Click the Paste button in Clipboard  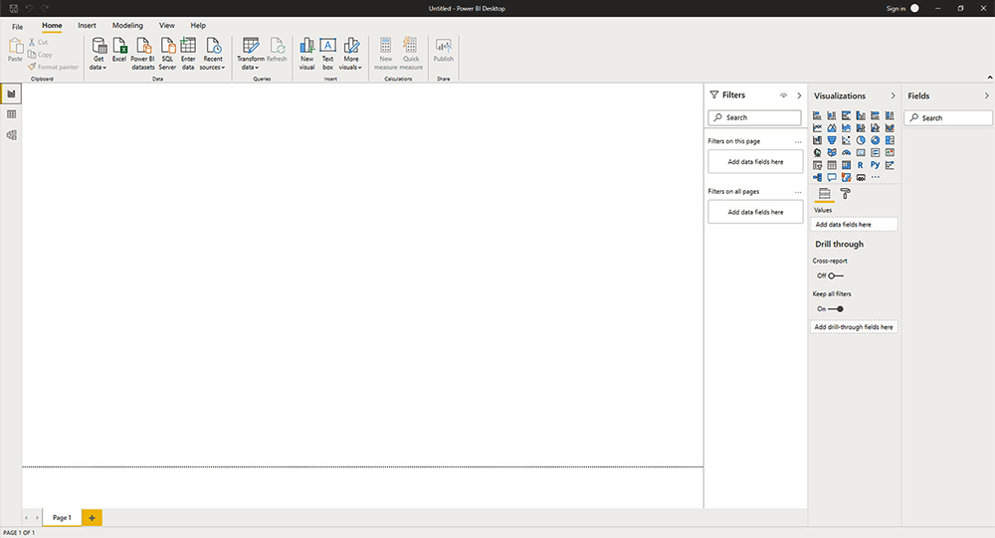coord(15,50)
